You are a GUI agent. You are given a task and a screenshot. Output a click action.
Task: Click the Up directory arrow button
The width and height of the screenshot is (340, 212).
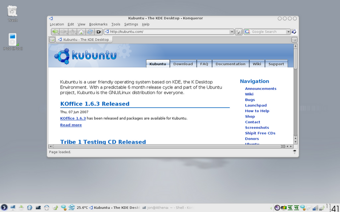point(72,32)
